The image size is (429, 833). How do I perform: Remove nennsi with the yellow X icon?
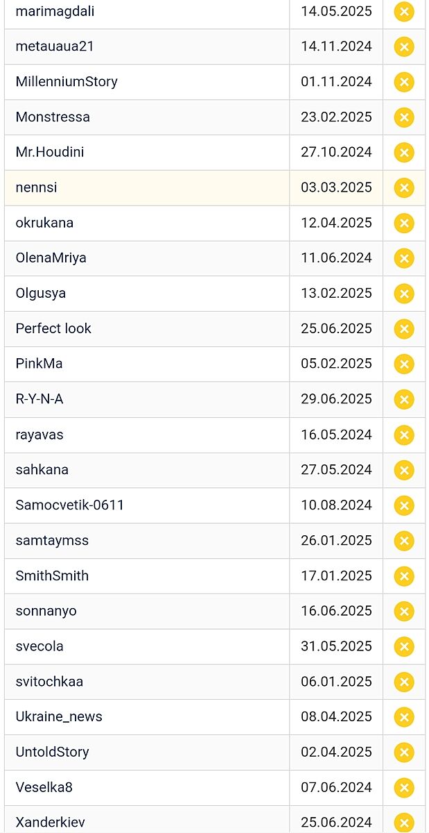pyautogui.click(x=404, y=188)
